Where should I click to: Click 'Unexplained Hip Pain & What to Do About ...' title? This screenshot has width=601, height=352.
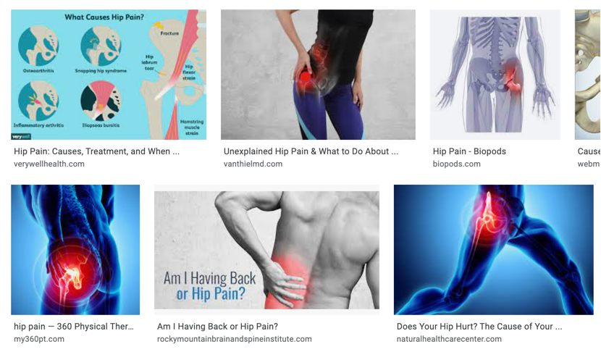[x=311, y=151]
